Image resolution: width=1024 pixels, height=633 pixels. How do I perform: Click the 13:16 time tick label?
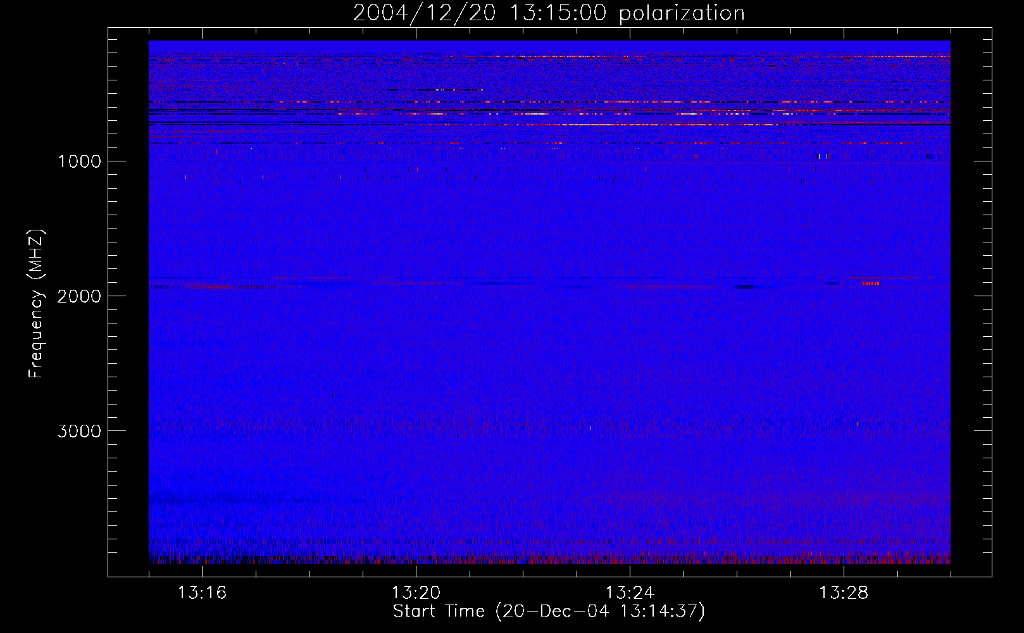pos(202,593)
